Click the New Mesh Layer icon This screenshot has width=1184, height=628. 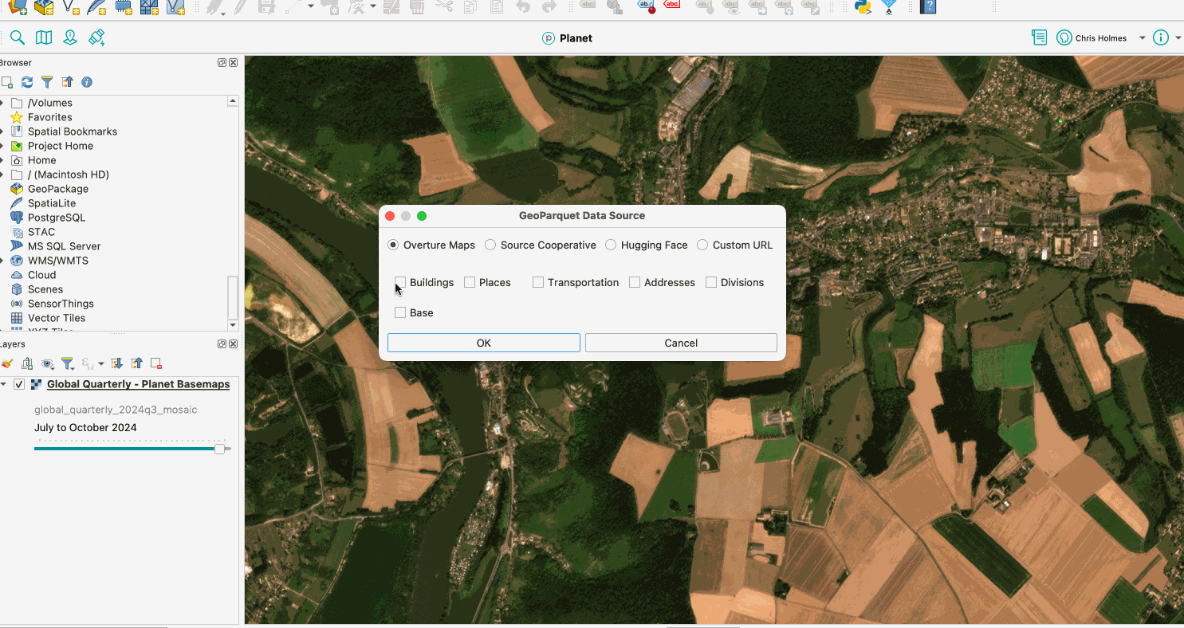point(149,7)
